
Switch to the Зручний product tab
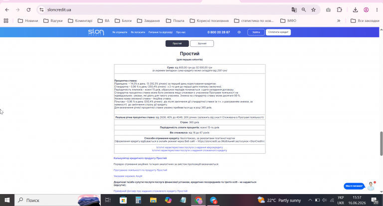[x=202, y=43]
